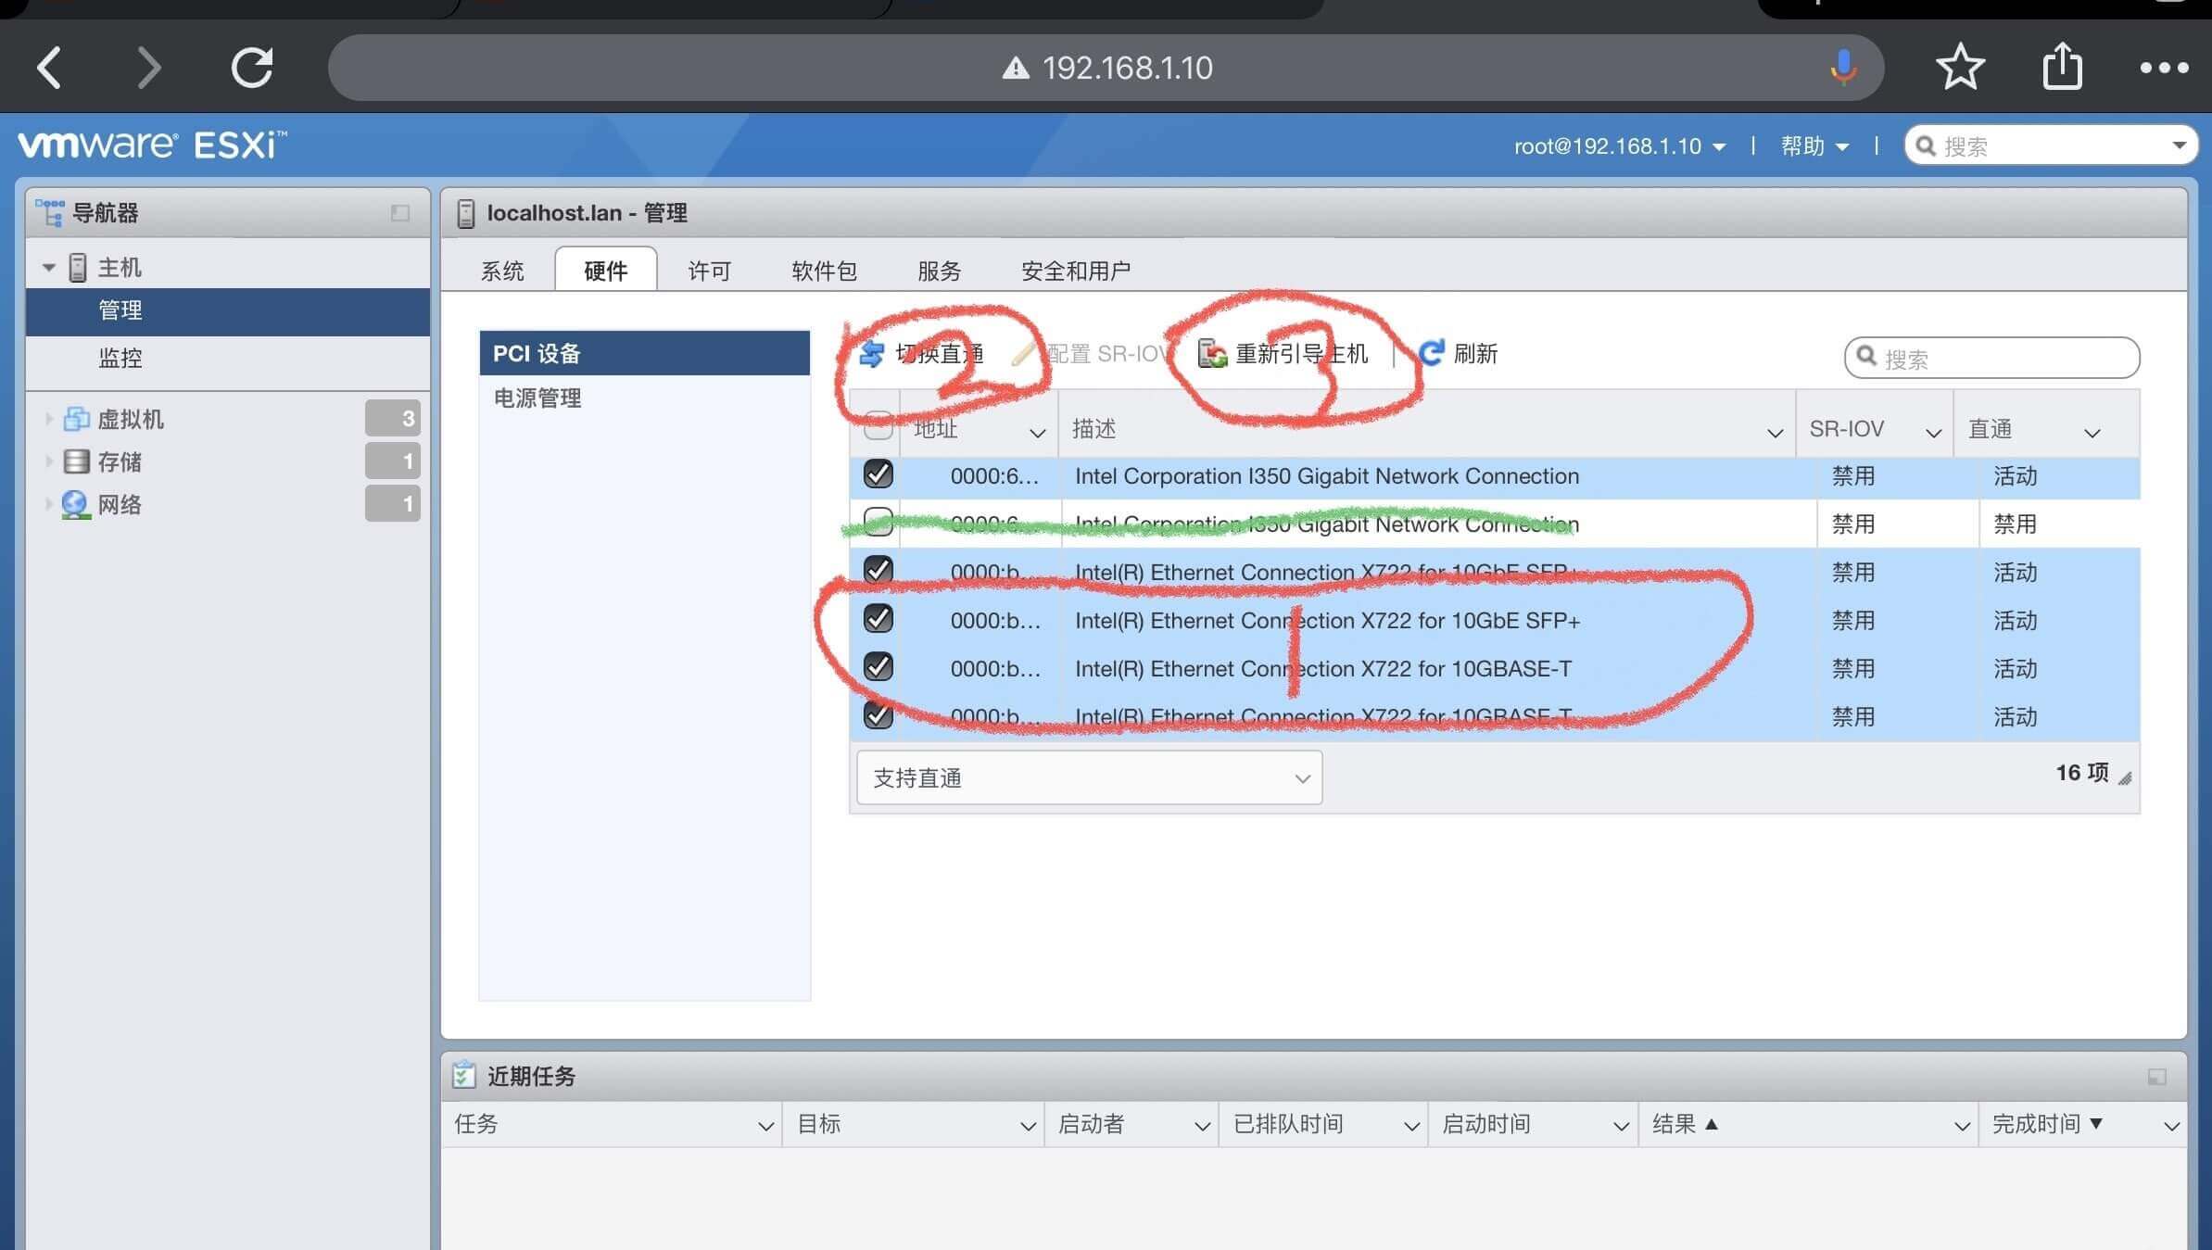This screenshot has height=1250, width=2212.
Task: Open 任务 column dropdown arrow
Action: tap(765, 1126)
